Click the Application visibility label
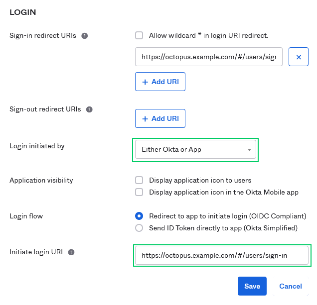The image size is (317, 305). 41,180
